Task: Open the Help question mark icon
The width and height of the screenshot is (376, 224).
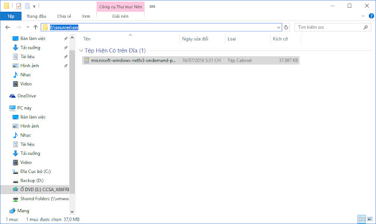Action: [x=371, y=16]
